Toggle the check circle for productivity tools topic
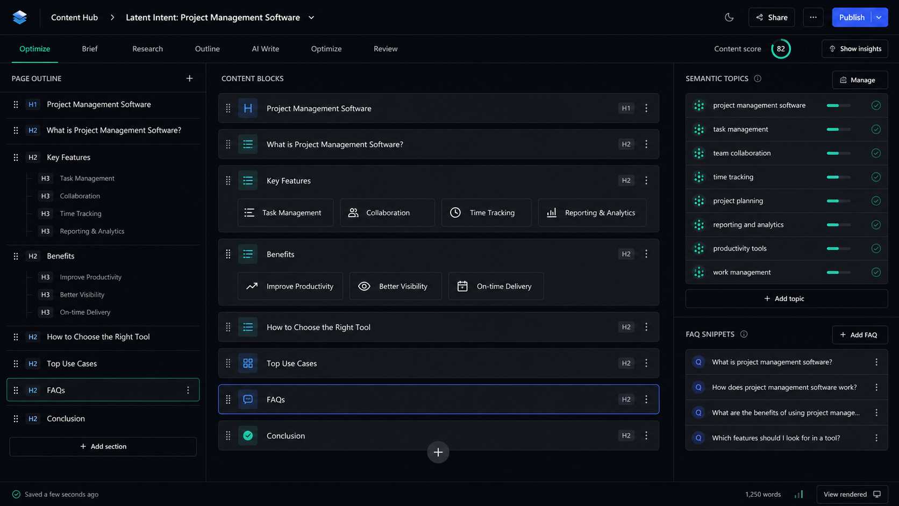 click(x=876, y=248)
